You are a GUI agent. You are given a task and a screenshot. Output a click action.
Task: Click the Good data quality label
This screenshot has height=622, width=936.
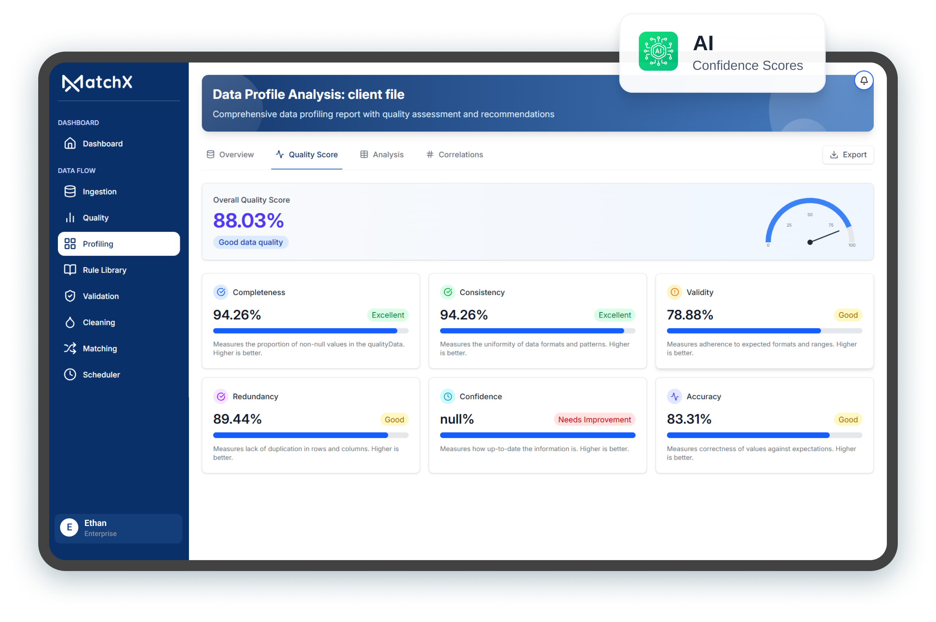tap(250, 242)
